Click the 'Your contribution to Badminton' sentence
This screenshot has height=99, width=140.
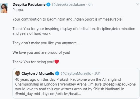[x=67, y=19]
